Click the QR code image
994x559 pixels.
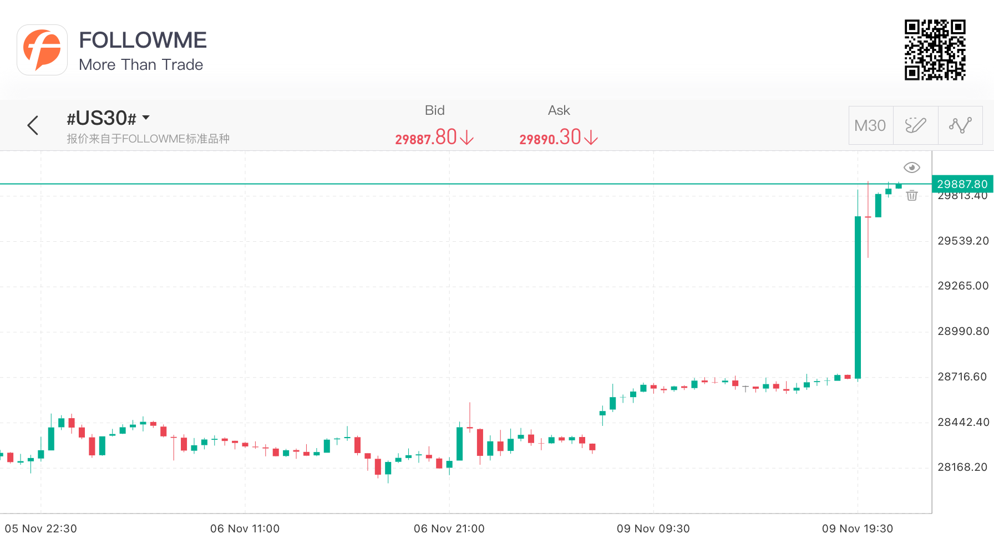(935, 50)
